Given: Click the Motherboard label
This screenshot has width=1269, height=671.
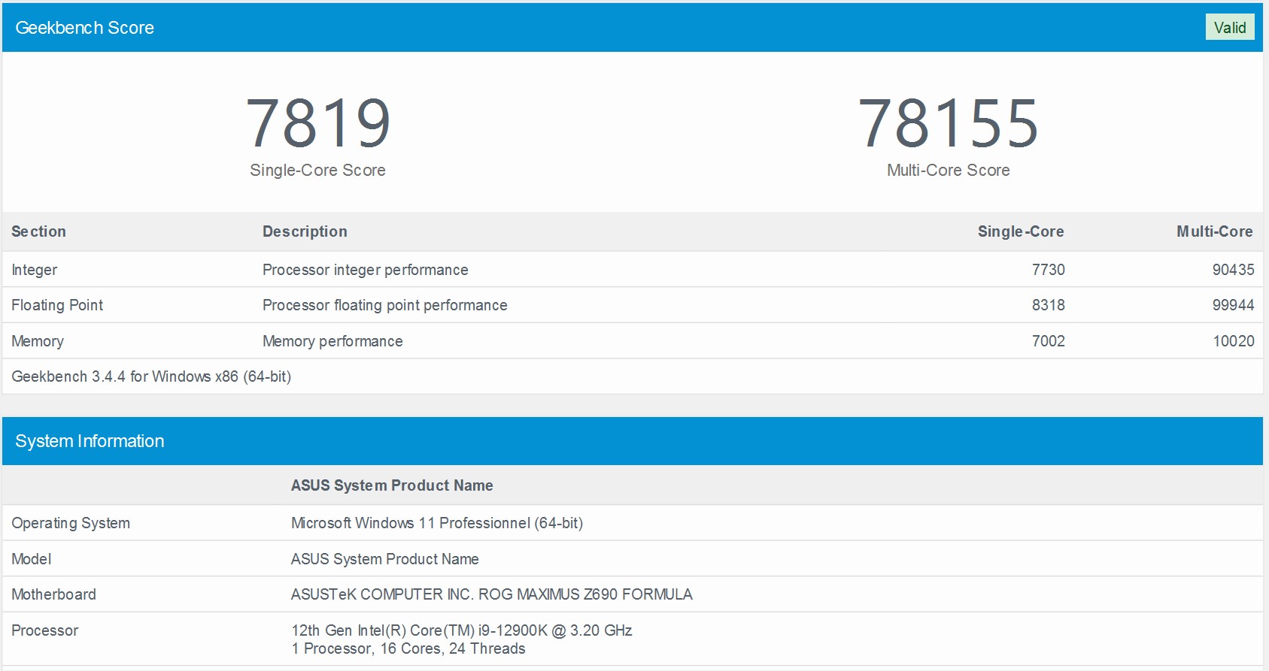Looking at the screenshot, I should click(53, 594).
